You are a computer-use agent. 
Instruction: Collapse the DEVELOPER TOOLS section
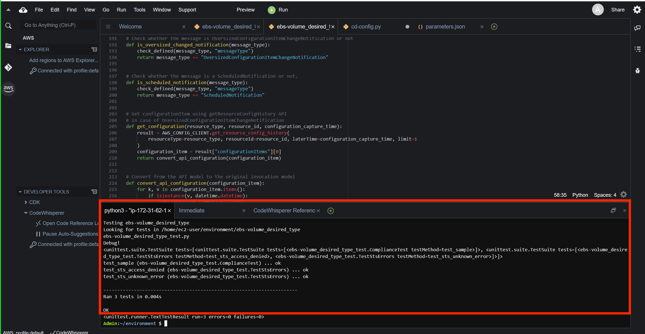click(20, 192)
